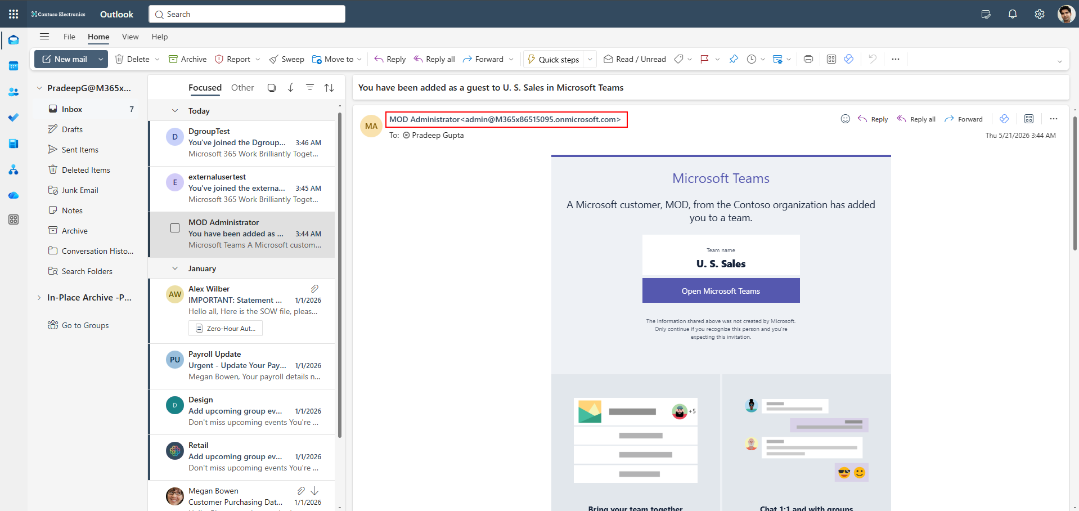Open more message actions in reading pane

(1054, 119)
